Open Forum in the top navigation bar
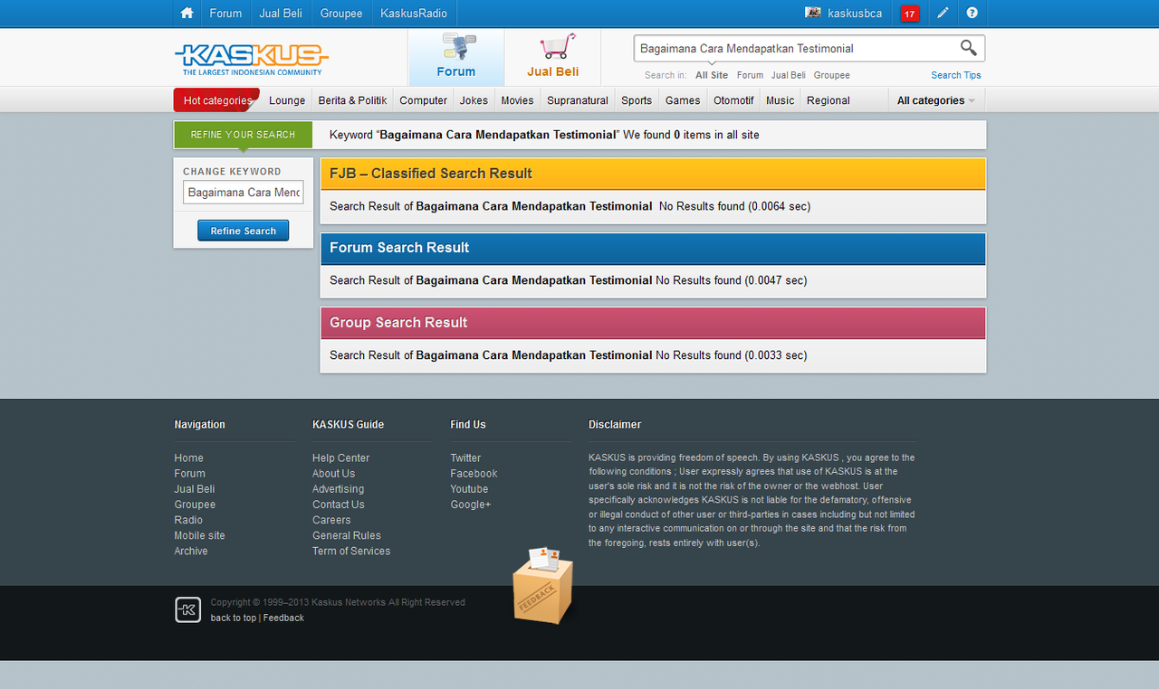Screen dimensions: 1159x689 click(x=225, y=14)
